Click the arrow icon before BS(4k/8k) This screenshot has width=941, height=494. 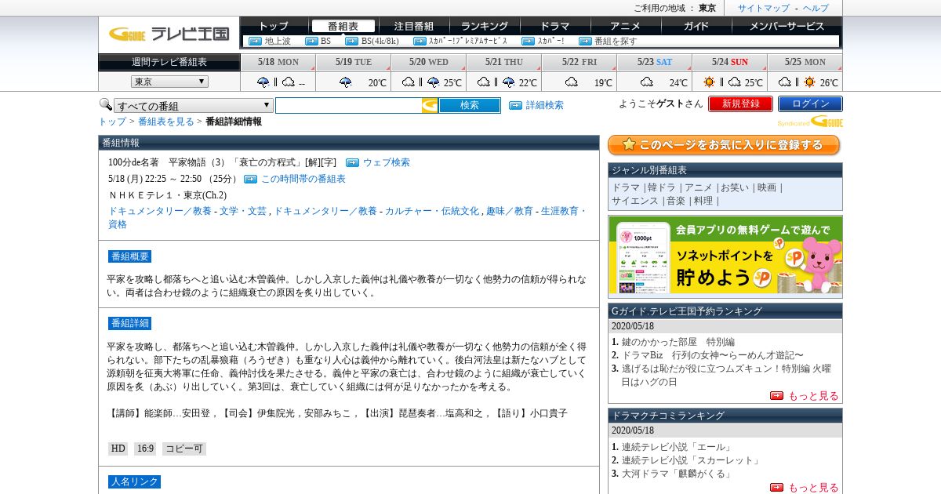351,41
